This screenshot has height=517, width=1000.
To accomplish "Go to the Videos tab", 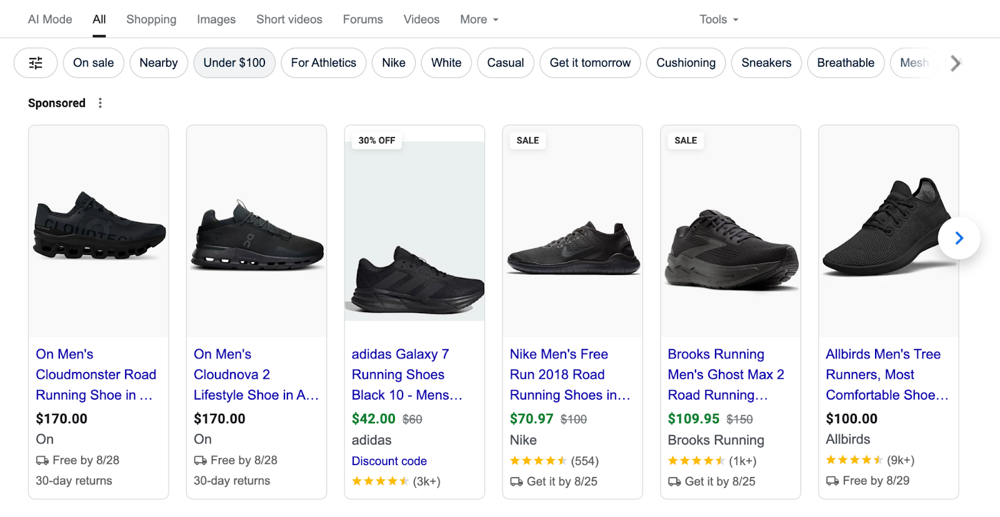I will click(421, 19).
